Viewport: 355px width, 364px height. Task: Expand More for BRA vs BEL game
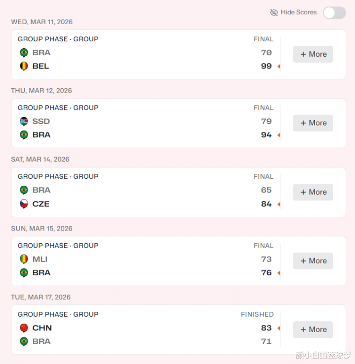click(x=313, y=54)
